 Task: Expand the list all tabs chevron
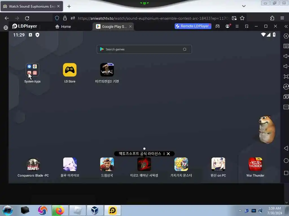click(244, 6)
